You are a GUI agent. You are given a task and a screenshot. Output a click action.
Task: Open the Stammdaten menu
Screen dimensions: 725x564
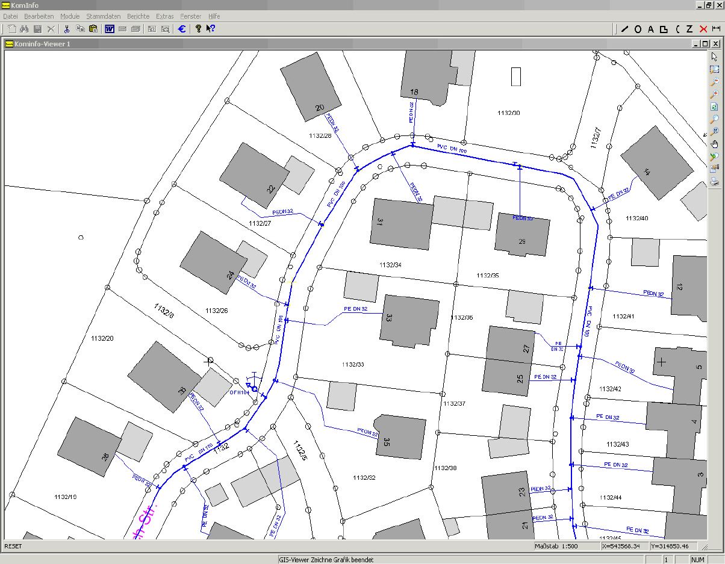103,16
